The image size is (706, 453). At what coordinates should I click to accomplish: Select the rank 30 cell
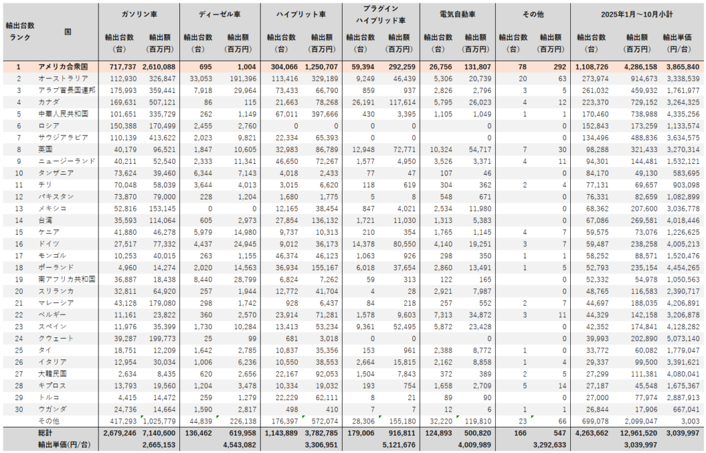coord(19,408)
